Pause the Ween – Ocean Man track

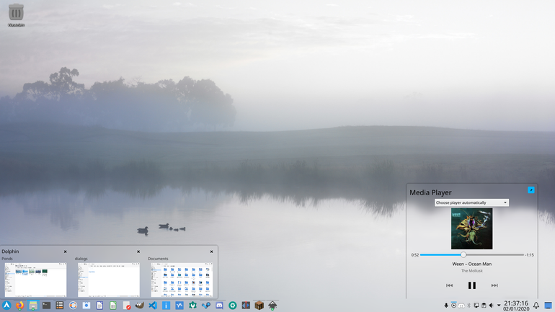tap(472, 285)
